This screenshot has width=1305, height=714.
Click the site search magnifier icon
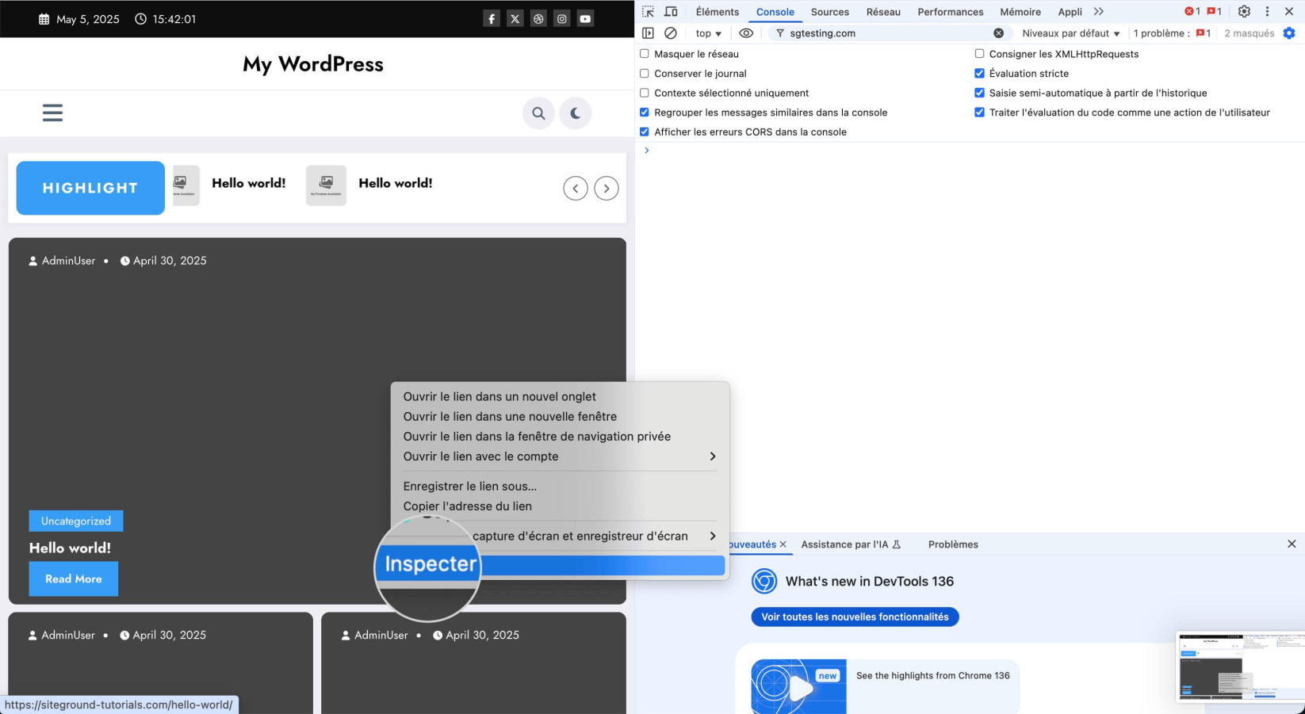point(538,113)
